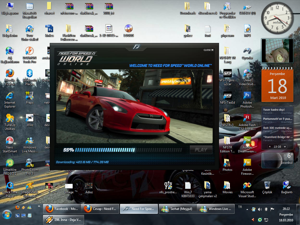Screen dimensions: 300x225
Task: Click the baby slideshow gadget photo
Action: pyautogui.click(x=277, y=51)
